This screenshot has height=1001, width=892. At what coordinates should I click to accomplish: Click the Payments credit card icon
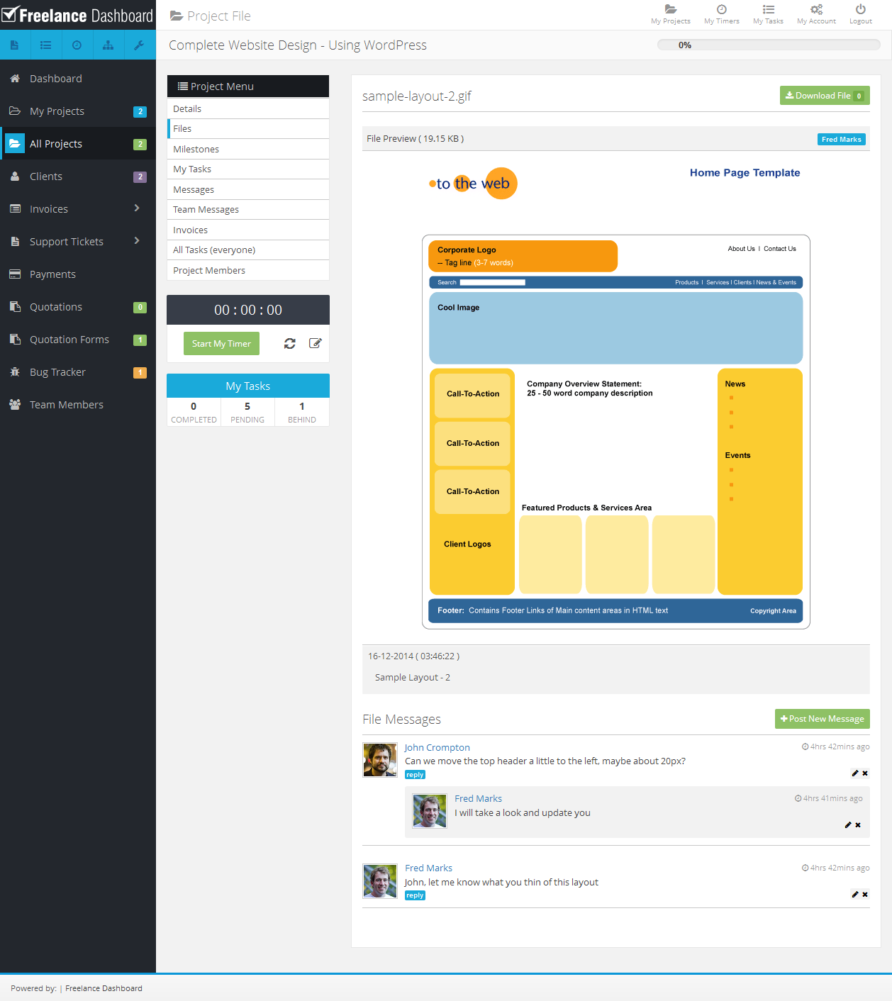pos(15,274)
